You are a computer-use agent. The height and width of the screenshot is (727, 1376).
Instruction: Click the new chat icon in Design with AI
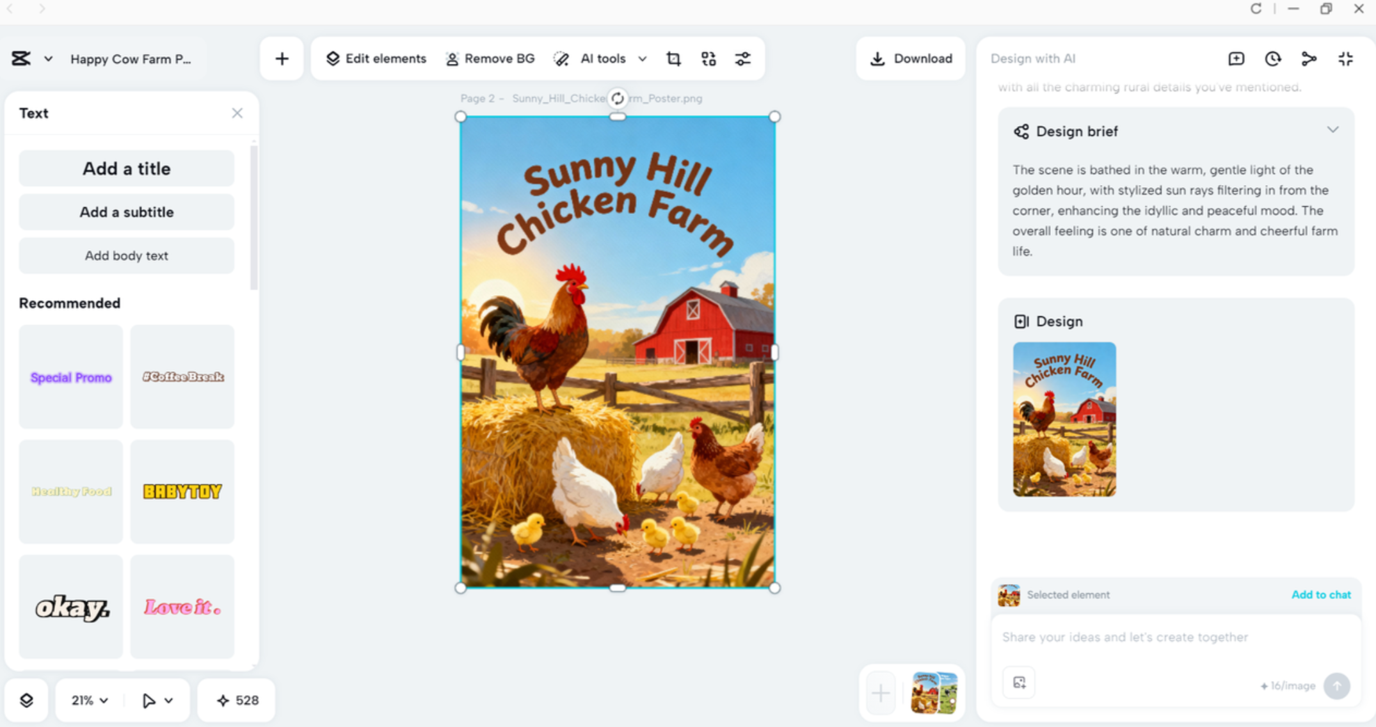(x=1236, y=58)
